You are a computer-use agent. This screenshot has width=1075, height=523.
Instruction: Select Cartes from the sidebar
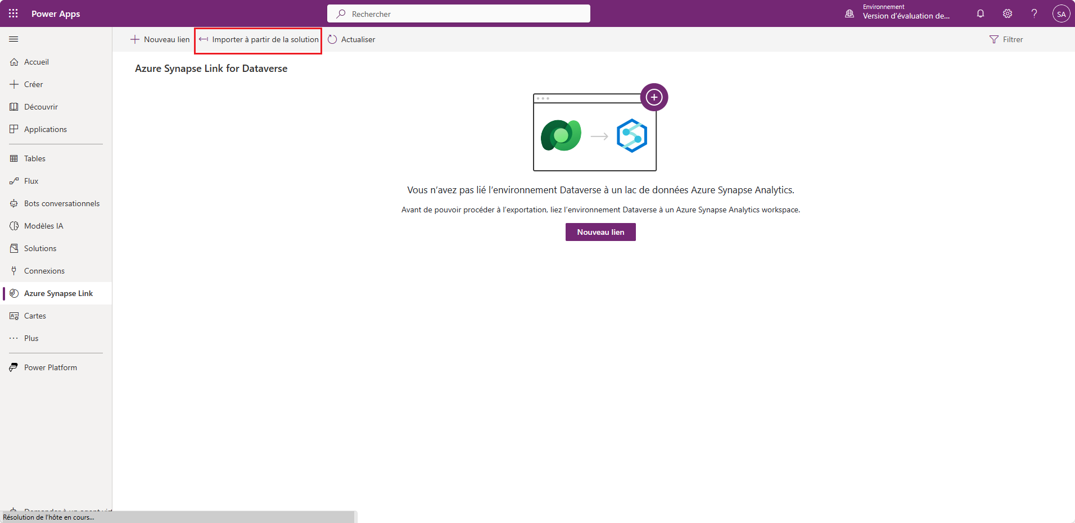[x=35, y=316]
